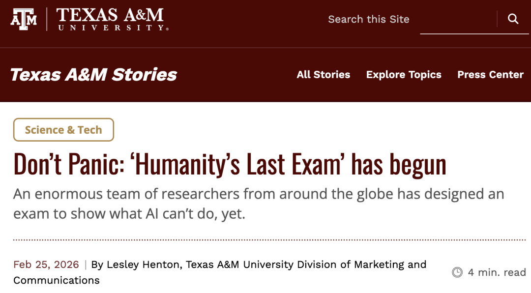The width and height of the screenshot is (531, 293).
Task: Click the search magnifying glass icon
Action: coord(513,19)
